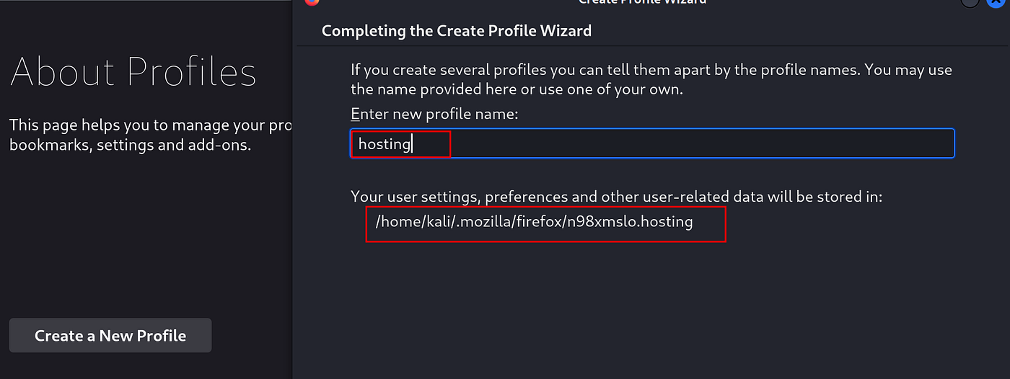Click the 'This page helps you to manage' text
This screenshot has width=1010, height=379.
click(x=150, y=125)
